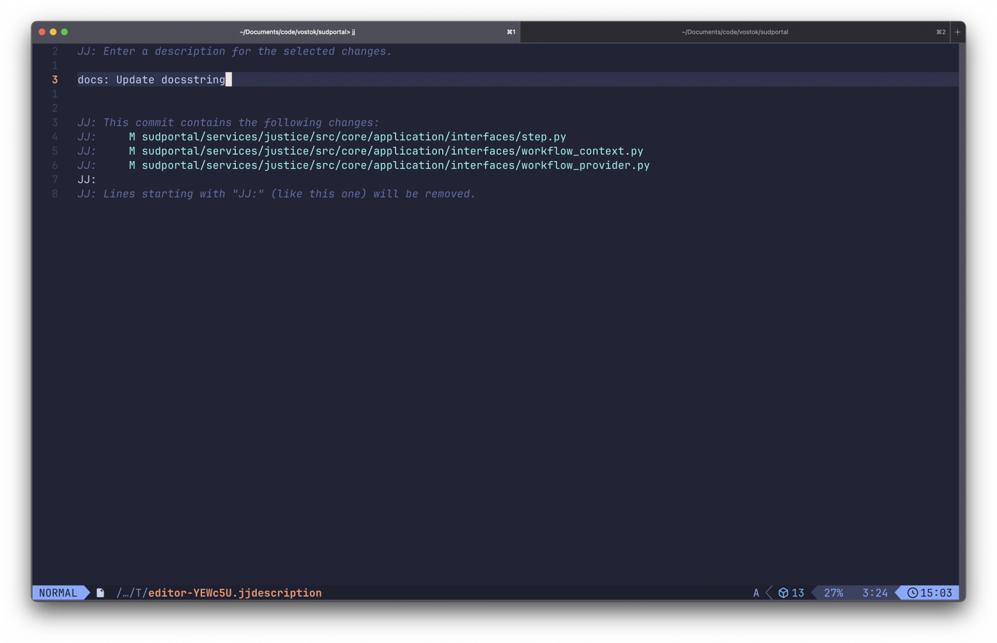
Task: Click the "Lines starting with JJ:" comment
Action: (x=276, y=194)
